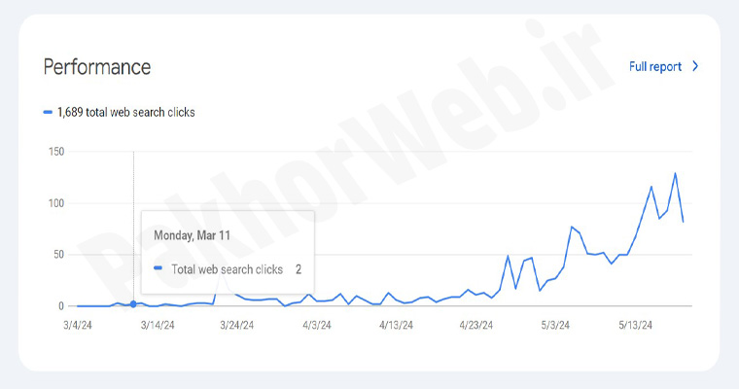The image size is (739, 389).
Task: Click the Performance card heading
Action: click(x=97, y=67)
